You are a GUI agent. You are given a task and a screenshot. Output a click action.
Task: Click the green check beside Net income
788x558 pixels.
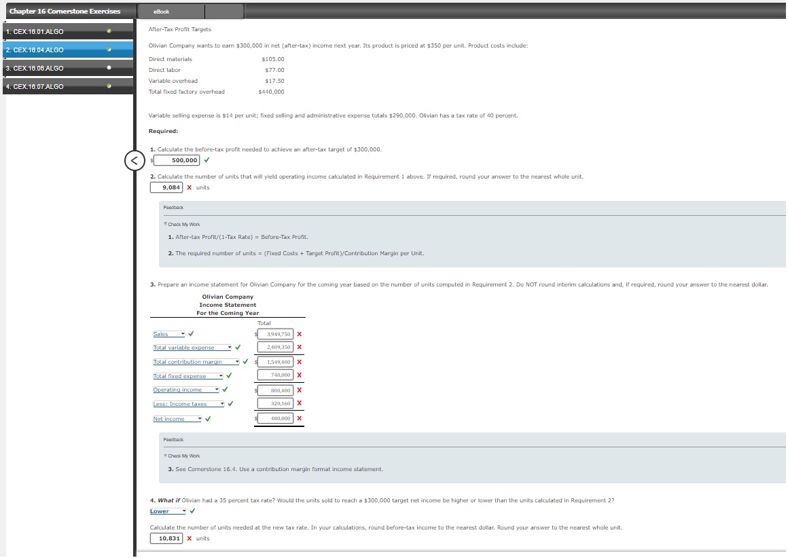pyautogui.click(x=208, y=418)
